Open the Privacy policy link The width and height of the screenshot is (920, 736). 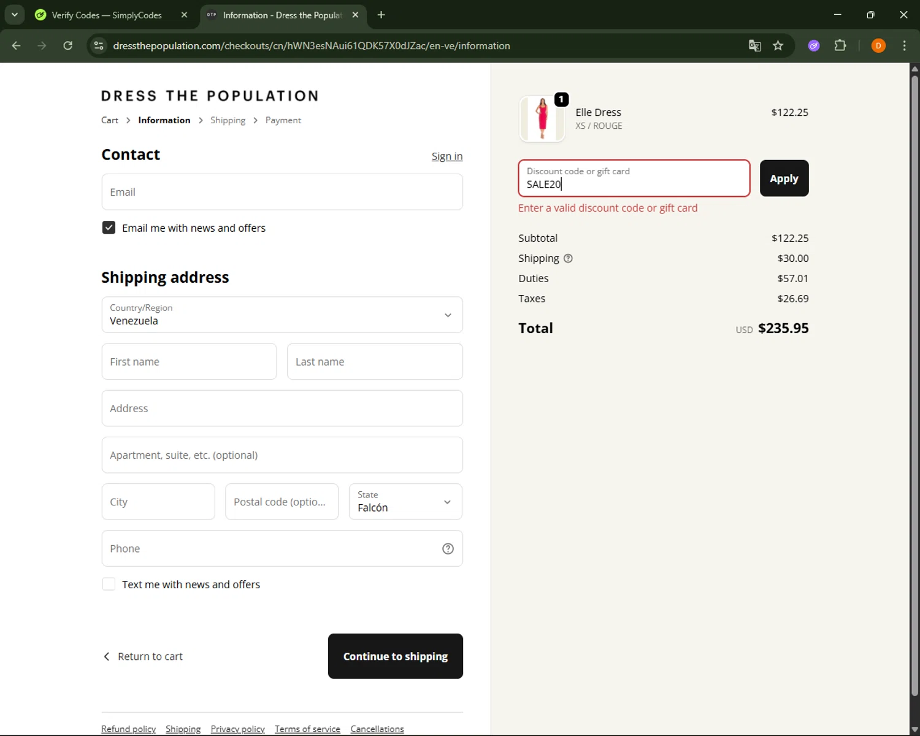(x=237, y=729)
